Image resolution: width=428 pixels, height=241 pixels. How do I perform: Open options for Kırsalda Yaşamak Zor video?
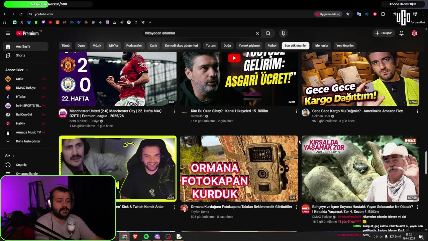[x=417, y=207]
